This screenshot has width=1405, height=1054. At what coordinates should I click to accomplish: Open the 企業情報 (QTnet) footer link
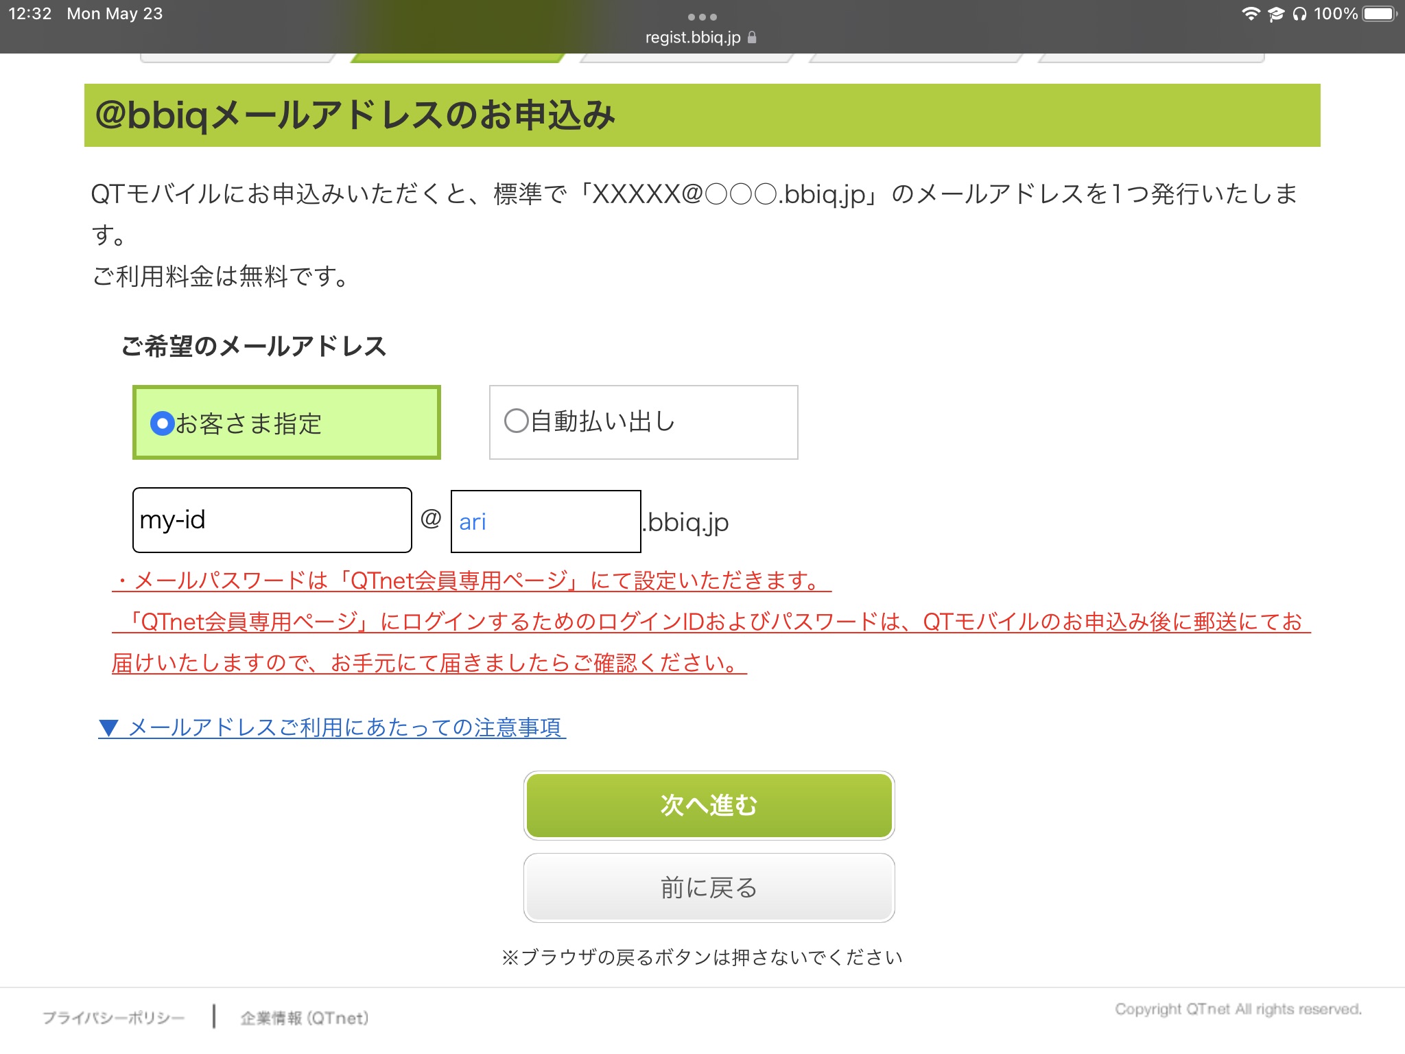pyautogui.click(x=304, y=1018)
